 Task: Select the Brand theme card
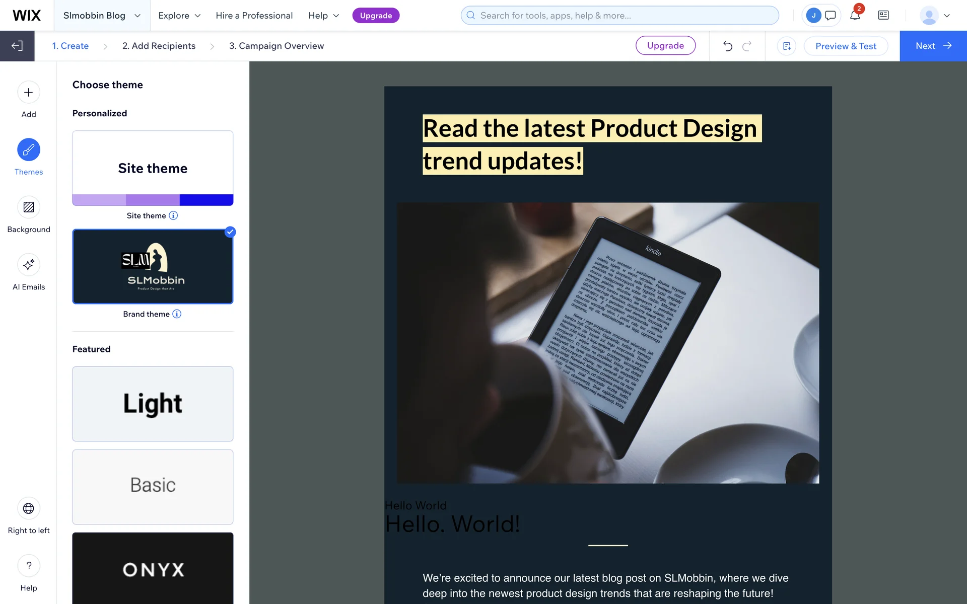coord(153,267)
